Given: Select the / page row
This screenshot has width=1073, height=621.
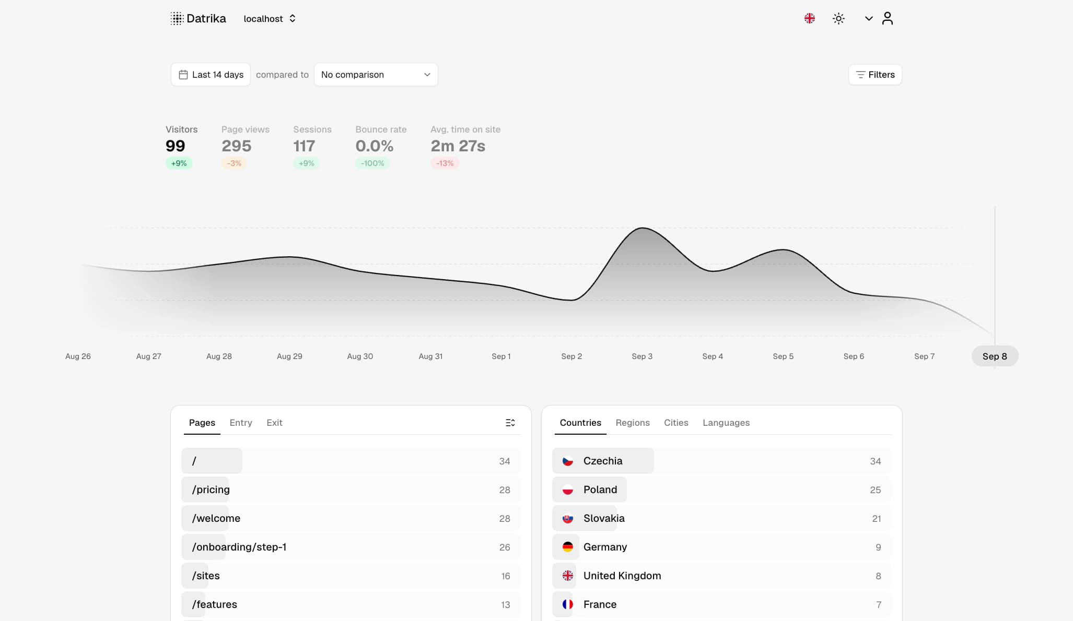Looking at the screenshot, I should tap(351, 461).
